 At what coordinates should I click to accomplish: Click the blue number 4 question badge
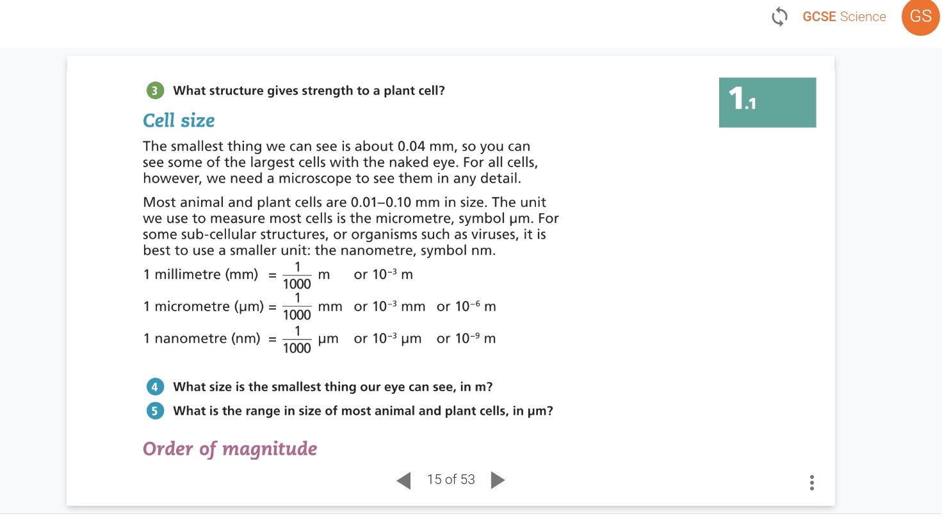(154, 387)
